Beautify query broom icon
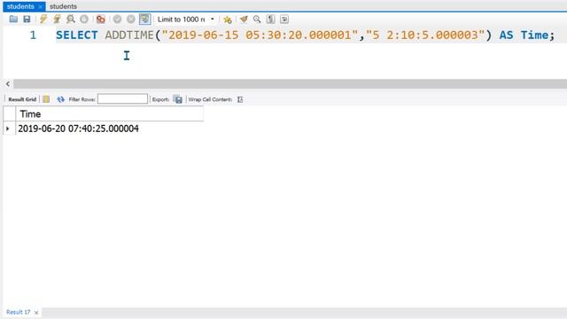Screen dimensions: 567x319 pos(244,19)
